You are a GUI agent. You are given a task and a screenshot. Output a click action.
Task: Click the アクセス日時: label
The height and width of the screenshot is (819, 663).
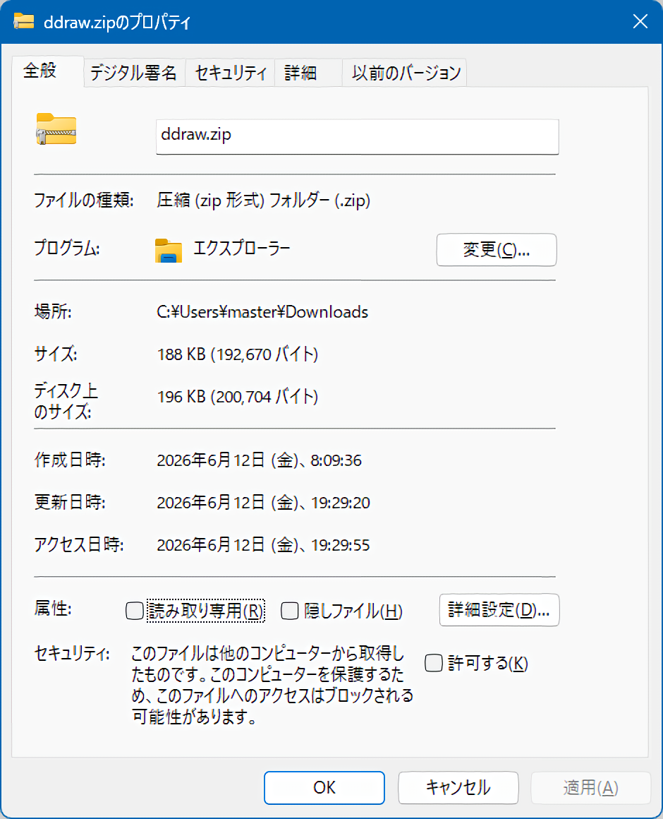click(79, 545)
